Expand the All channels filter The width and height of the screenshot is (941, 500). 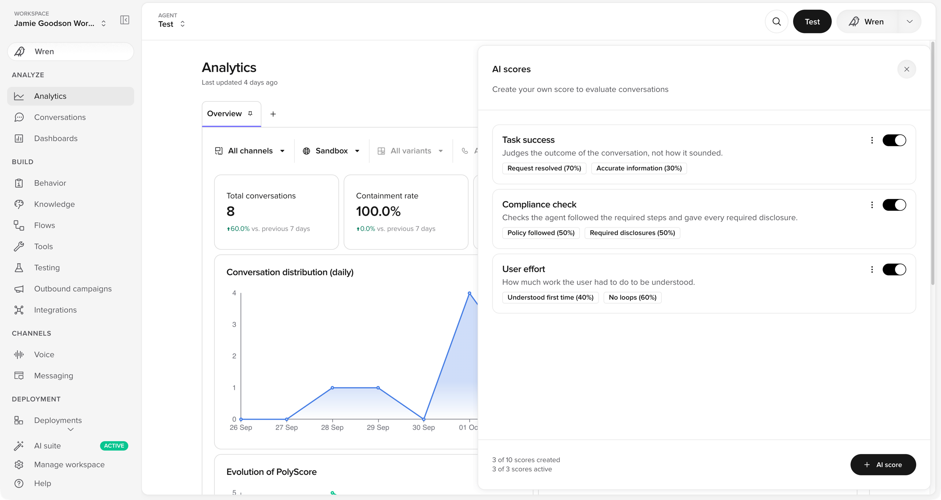click(250, 151)
